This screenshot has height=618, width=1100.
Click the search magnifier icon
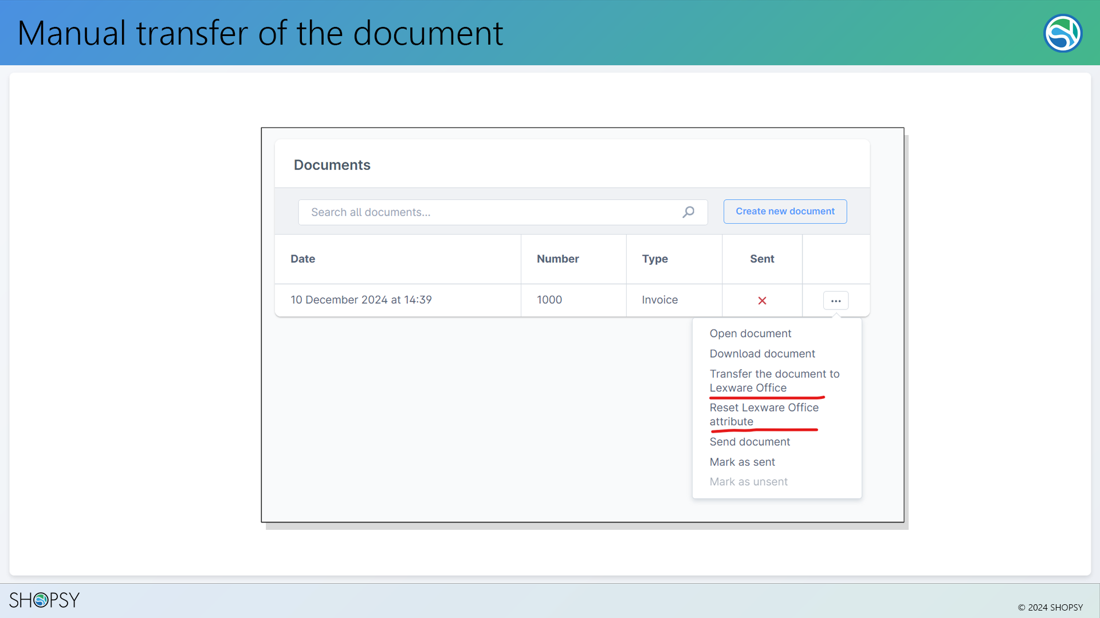[688, 212]
